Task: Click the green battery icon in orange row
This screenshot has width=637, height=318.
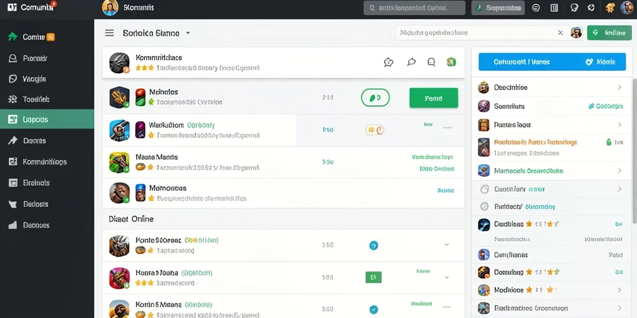Action: click(x=608, y=142)
